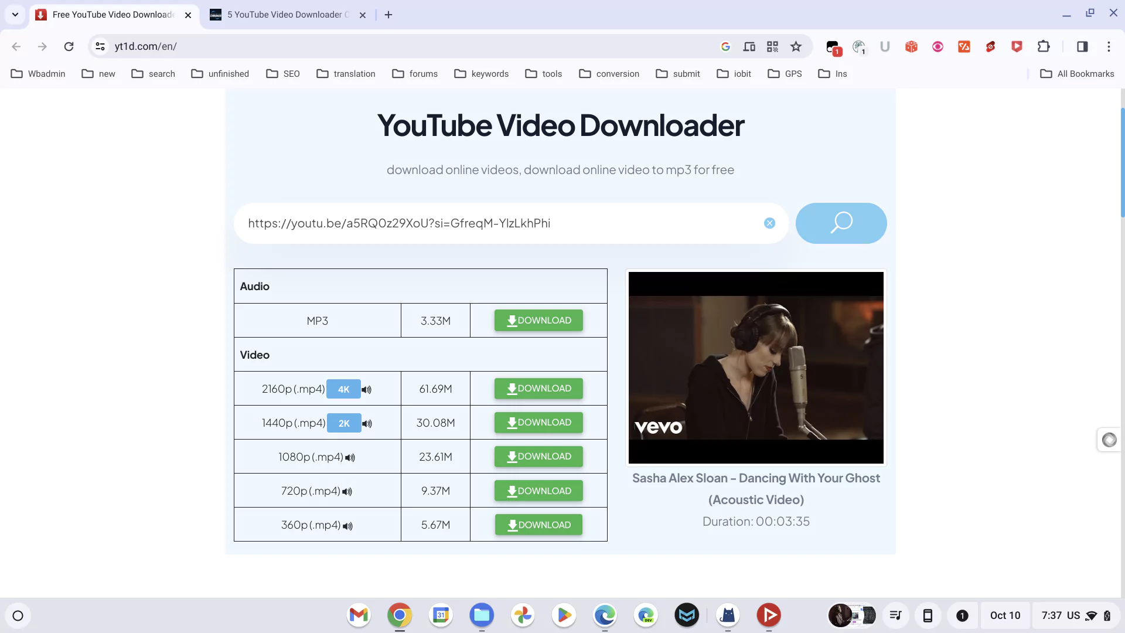Open the Google Lens search icon

click(x=726, y=46)
